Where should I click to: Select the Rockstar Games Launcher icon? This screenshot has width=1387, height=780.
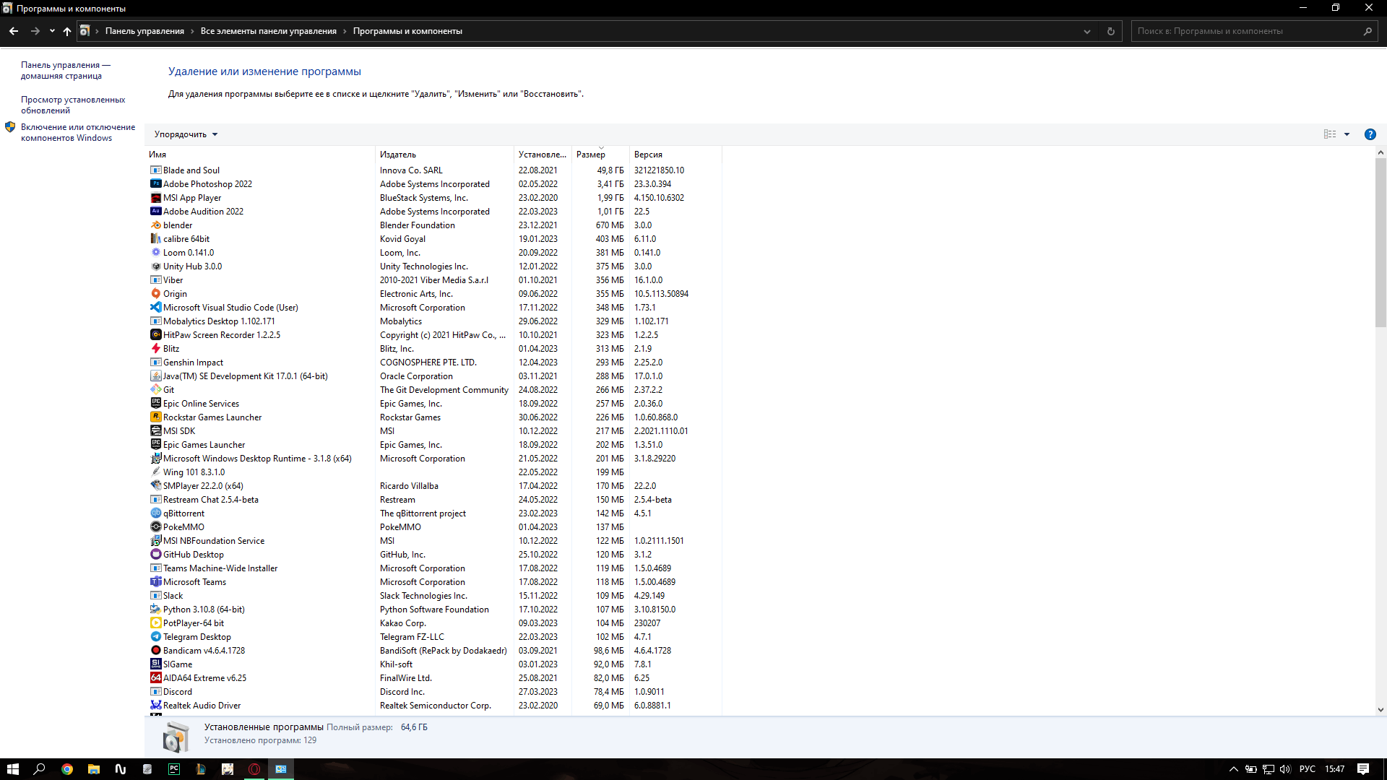tap(155, 417)
